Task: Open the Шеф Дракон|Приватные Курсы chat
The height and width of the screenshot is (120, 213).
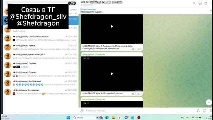Action: (x=41, y=56)
